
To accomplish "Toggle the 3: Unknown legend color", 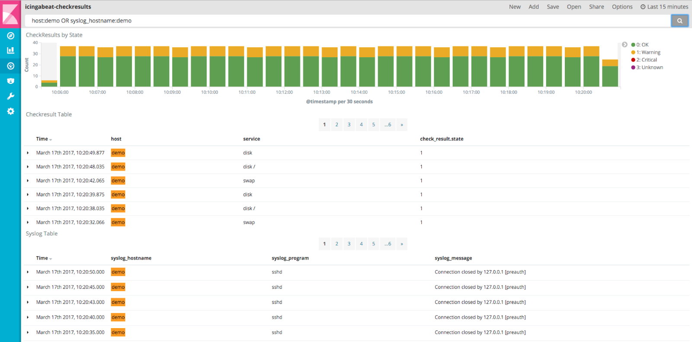I will click(x=633, y=67).
